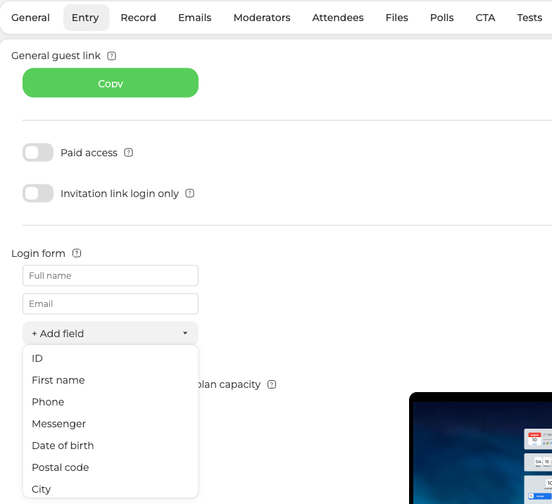Screen dimensions: 552x504
Task: Open help icon next to Login form
Action: click(77, 253)
